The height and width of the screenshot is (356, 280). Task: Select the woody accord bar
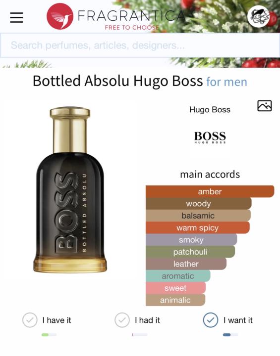coord(199,203)
